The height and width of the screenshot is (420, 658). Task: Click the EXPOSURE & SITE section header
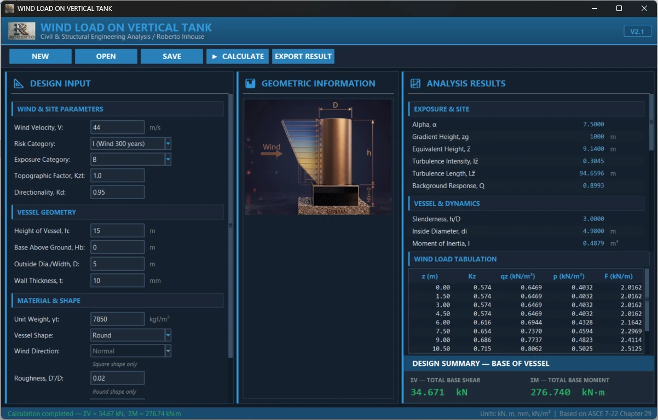[526, 109]
